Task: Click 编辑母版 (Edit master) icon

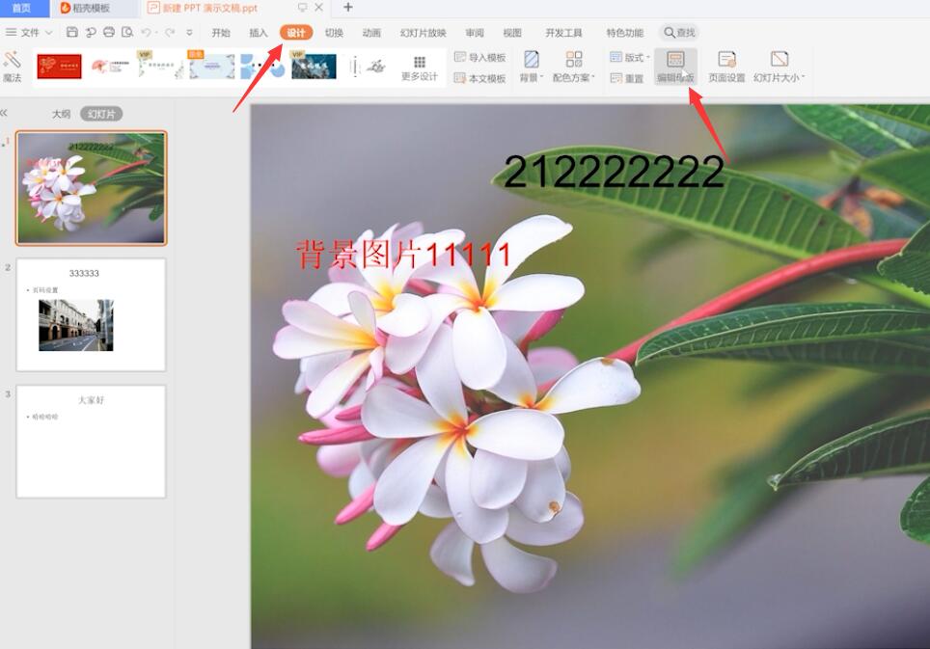Action: pyautogui.click(x=675, y=67)
